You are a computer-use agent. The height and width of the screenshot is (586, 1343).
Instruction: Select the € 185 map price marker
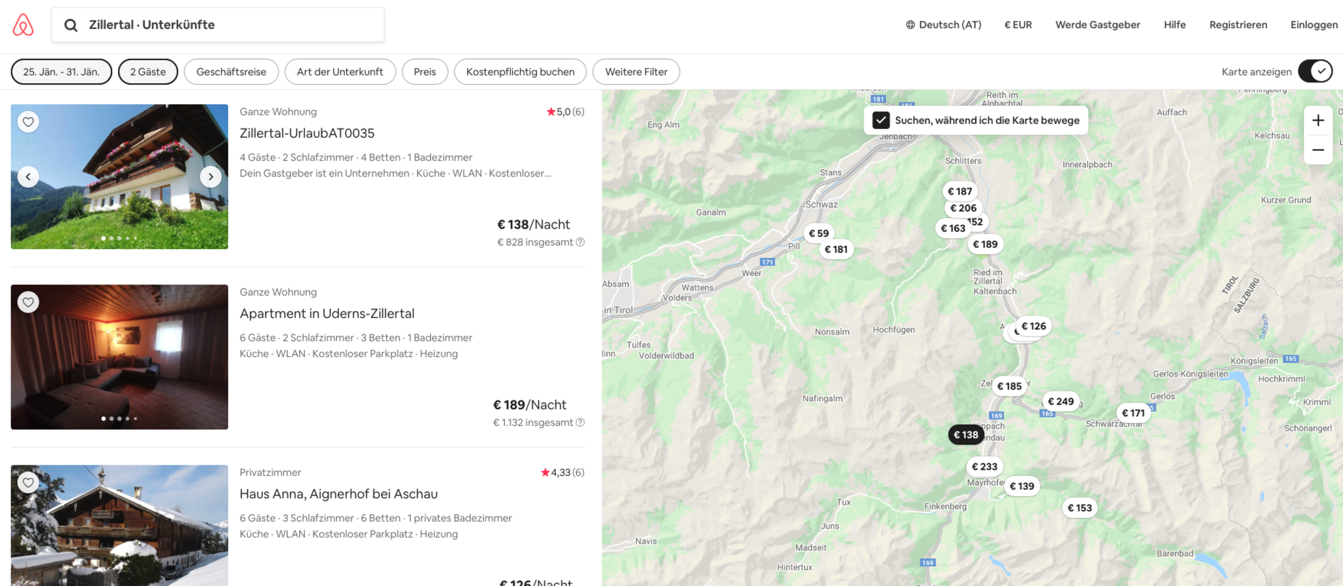click(1009, 387)
